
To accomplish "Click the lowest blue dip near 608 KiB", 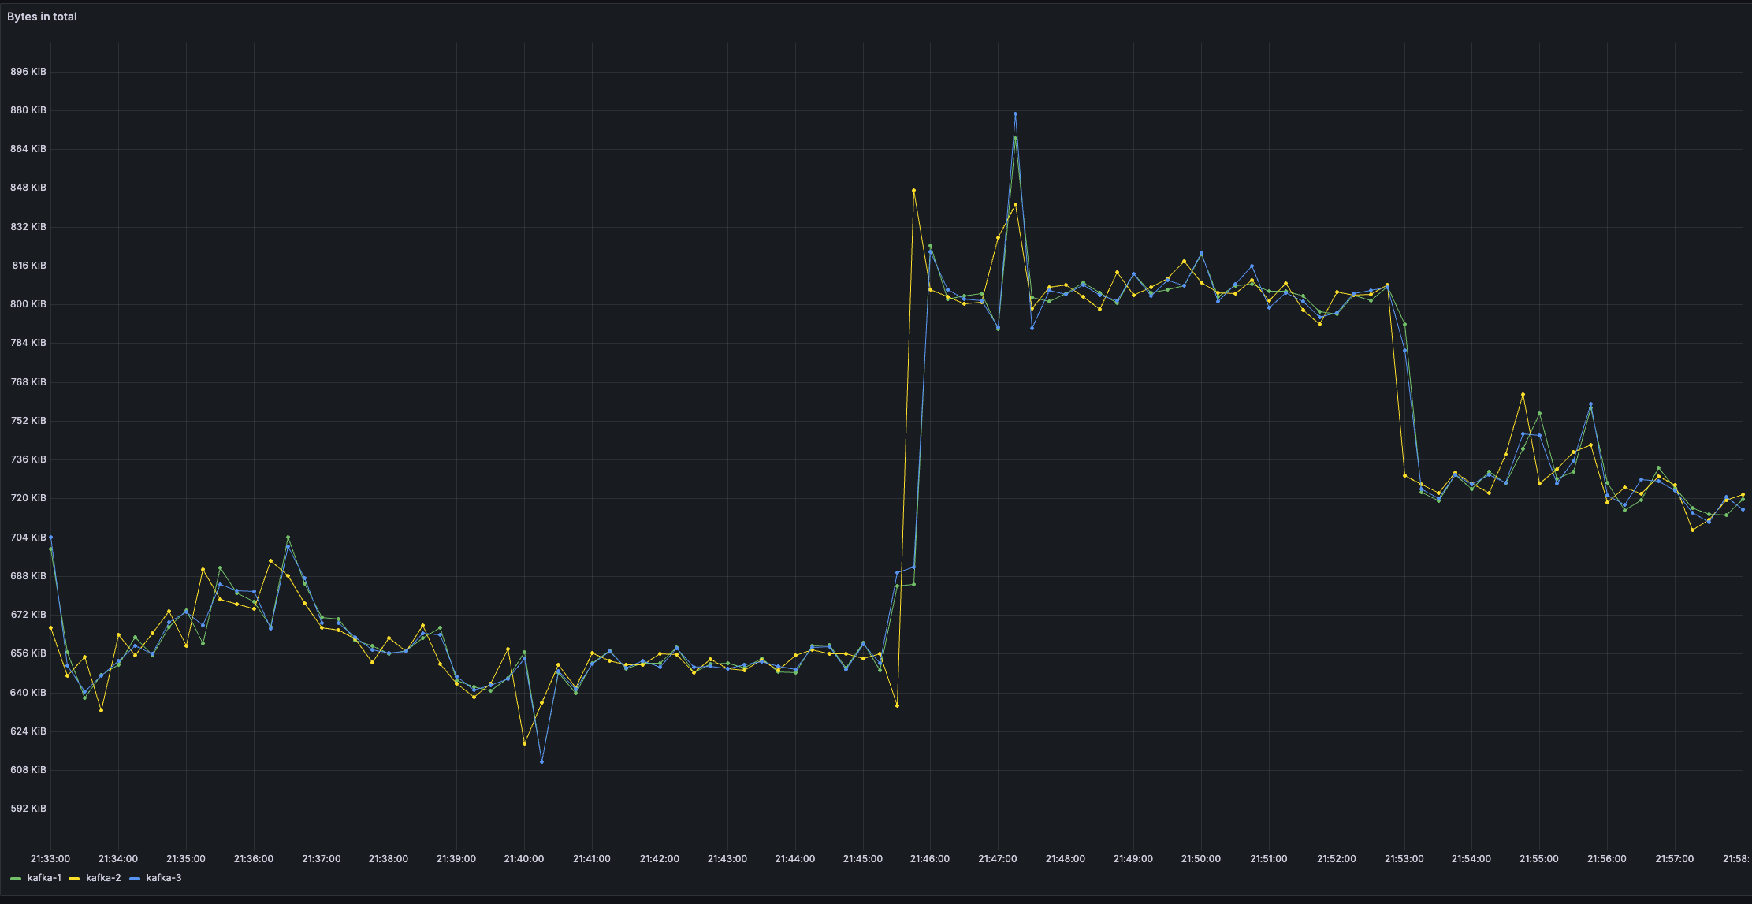I will click(x=541, y=761).
